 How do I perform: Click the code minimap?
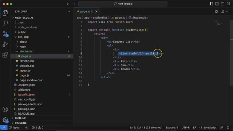click(218, 23)
